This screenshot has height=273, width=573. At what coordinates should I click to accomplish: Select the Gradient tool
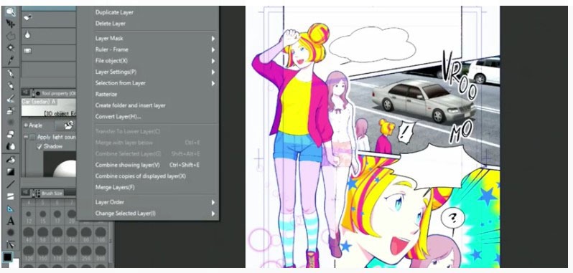coord(11,171)
